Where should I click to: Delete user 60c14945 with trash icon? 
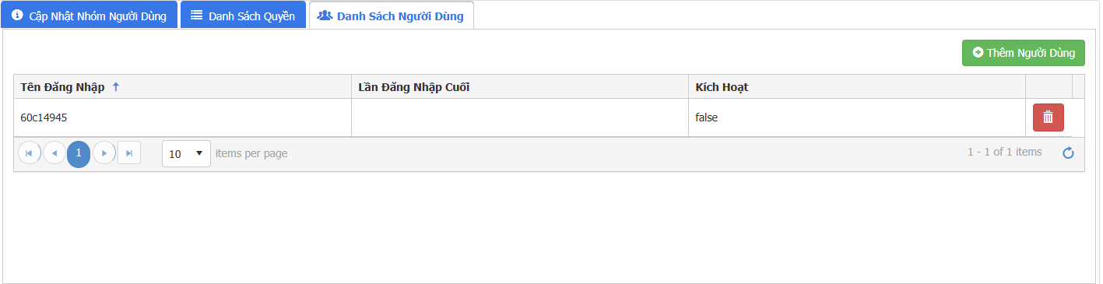coord(1048,117)
